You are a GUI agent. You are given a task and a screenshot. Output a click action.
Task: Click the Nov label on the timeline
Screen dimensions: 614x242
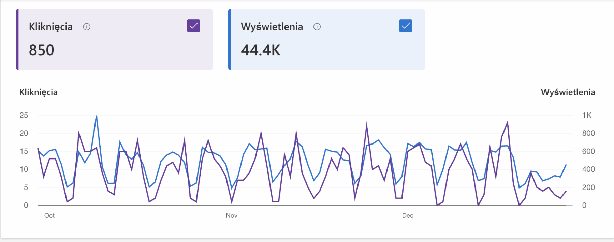pyautogui.click(x=232, y=215)
